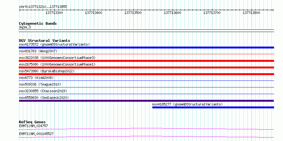Open gene label EHMT1|NM_024757
The image size is (283, 141).
point(33,126)
